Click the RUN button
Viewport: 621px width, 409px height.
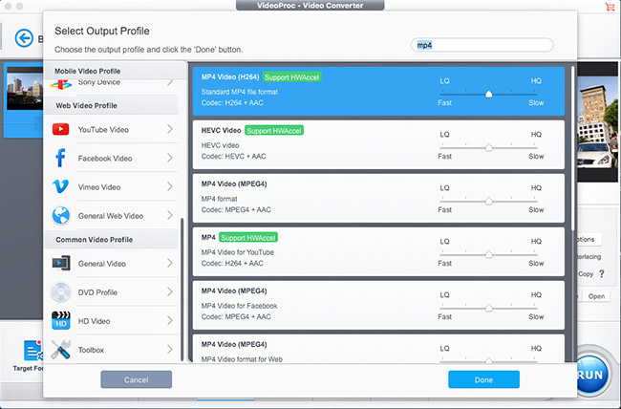592,375
